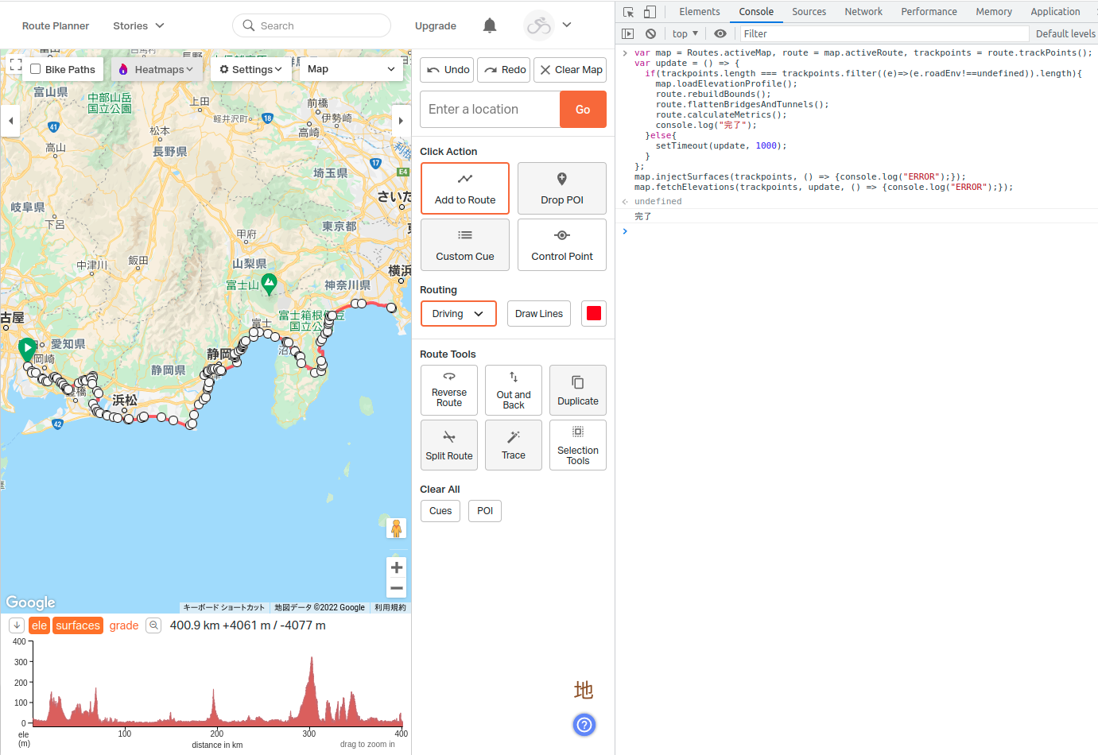Switch to the Memory tab
Image resolution: width=1098 pixels, height=755 pixels.
994,11
